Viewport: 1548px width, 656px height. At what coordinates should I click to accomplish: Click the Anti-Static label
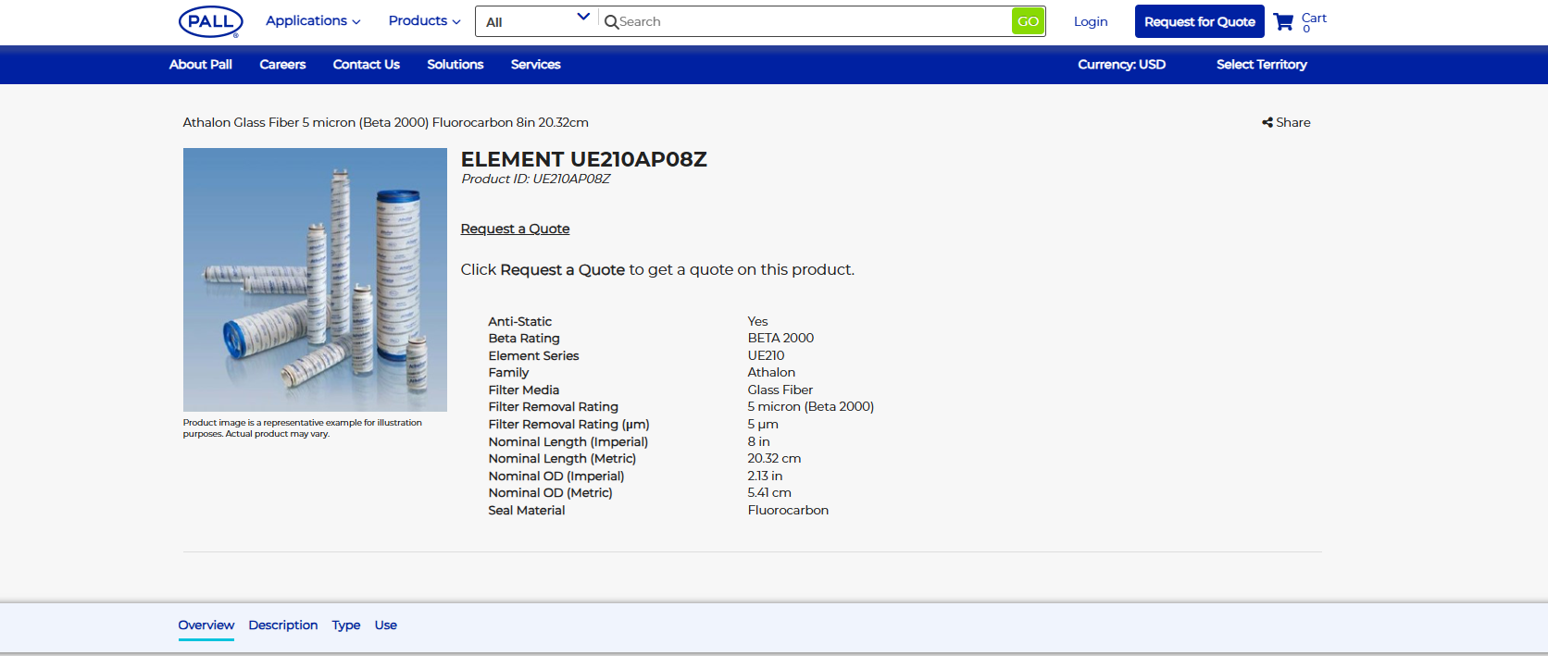click(x=519, y=322)
